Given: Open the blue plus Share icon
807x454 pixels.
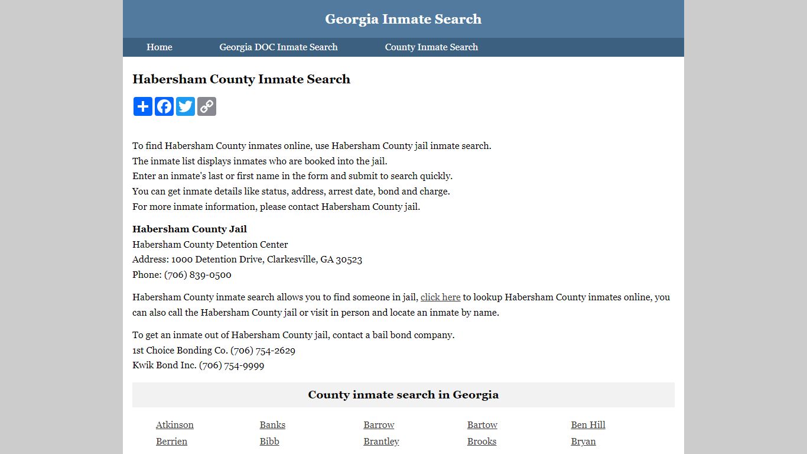Looking at the screenshot, I should [x=143, y=106].
